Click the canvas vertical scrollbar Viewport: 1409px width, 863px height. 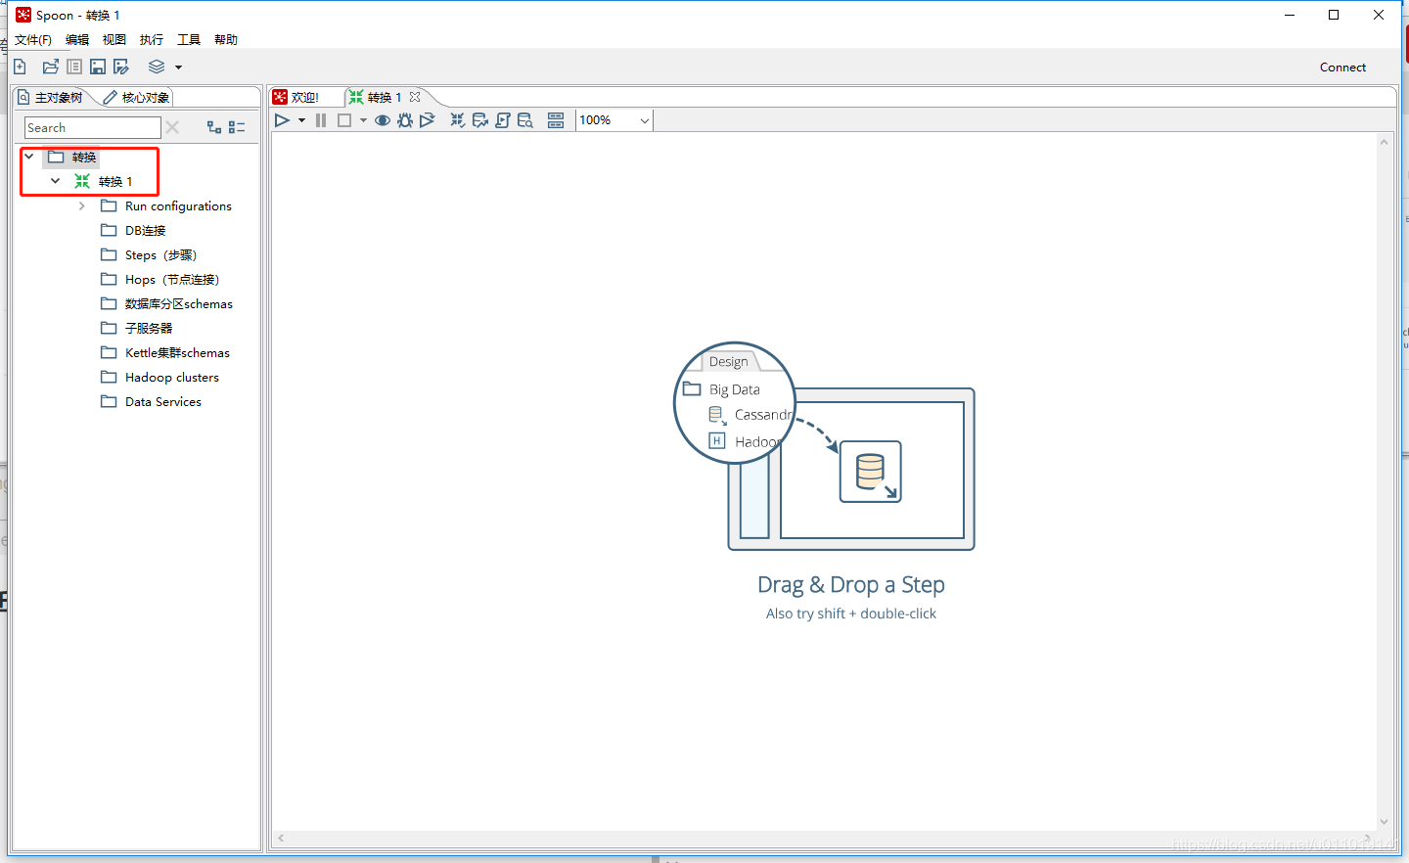click(x=1384, y=481)
